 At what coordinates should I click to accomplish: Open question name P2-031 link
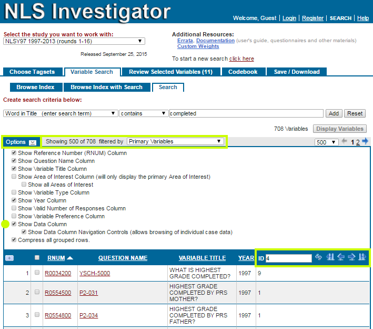(88, 293)
